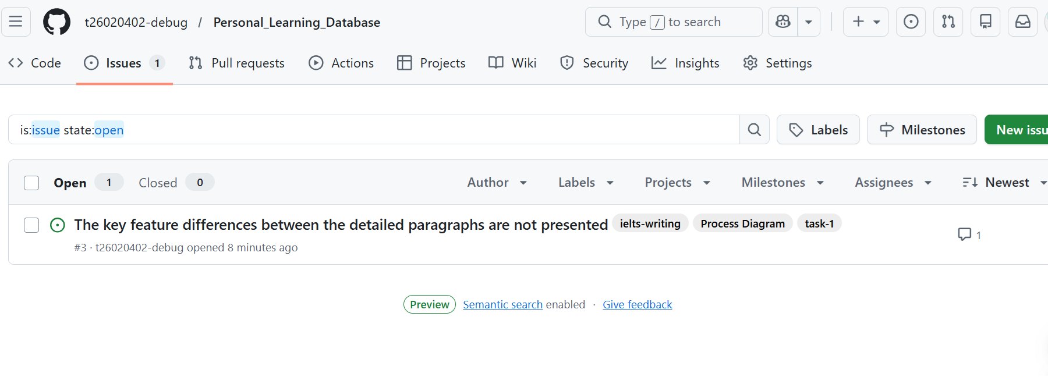Image resolution: width=1048 pixels, height=377 pixels.
Task: Click the Labels button
Action: (818, 130)
